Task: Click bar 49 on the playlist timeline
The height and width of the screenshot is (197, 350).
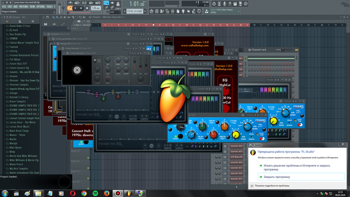Action: tap(254, 25)
